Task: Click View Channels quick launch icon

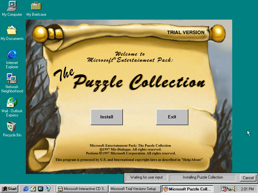Action: point(48,189)
